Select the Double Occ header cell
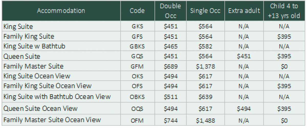 coord(170,11)
